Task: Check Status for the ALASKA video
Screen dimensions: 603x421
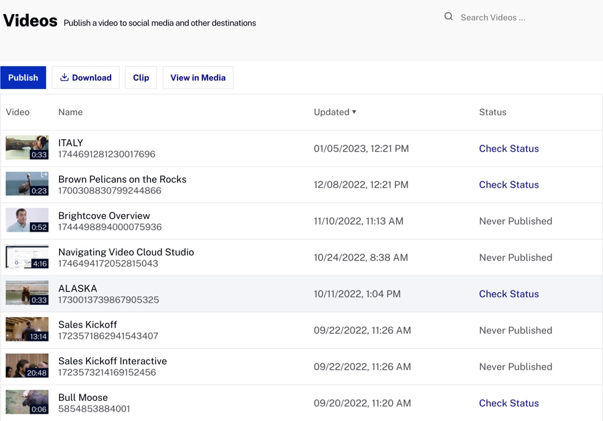Action: coord(509,294)
